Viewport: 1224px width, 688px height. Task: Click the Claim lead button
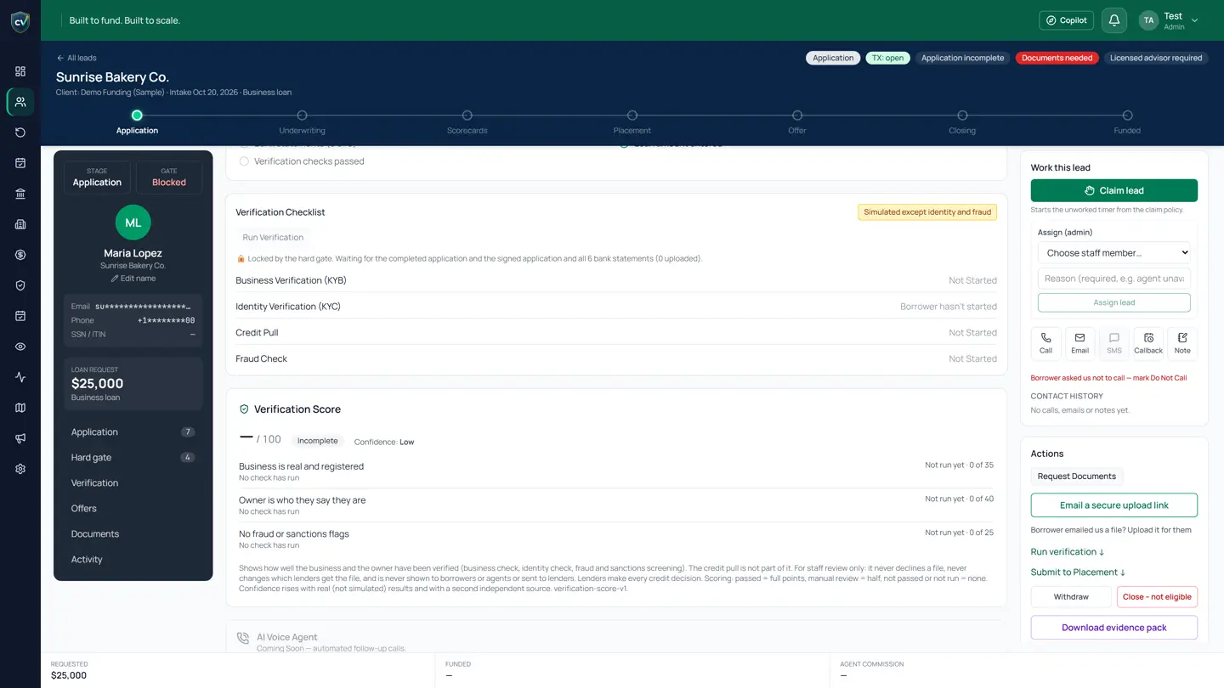1114,190
